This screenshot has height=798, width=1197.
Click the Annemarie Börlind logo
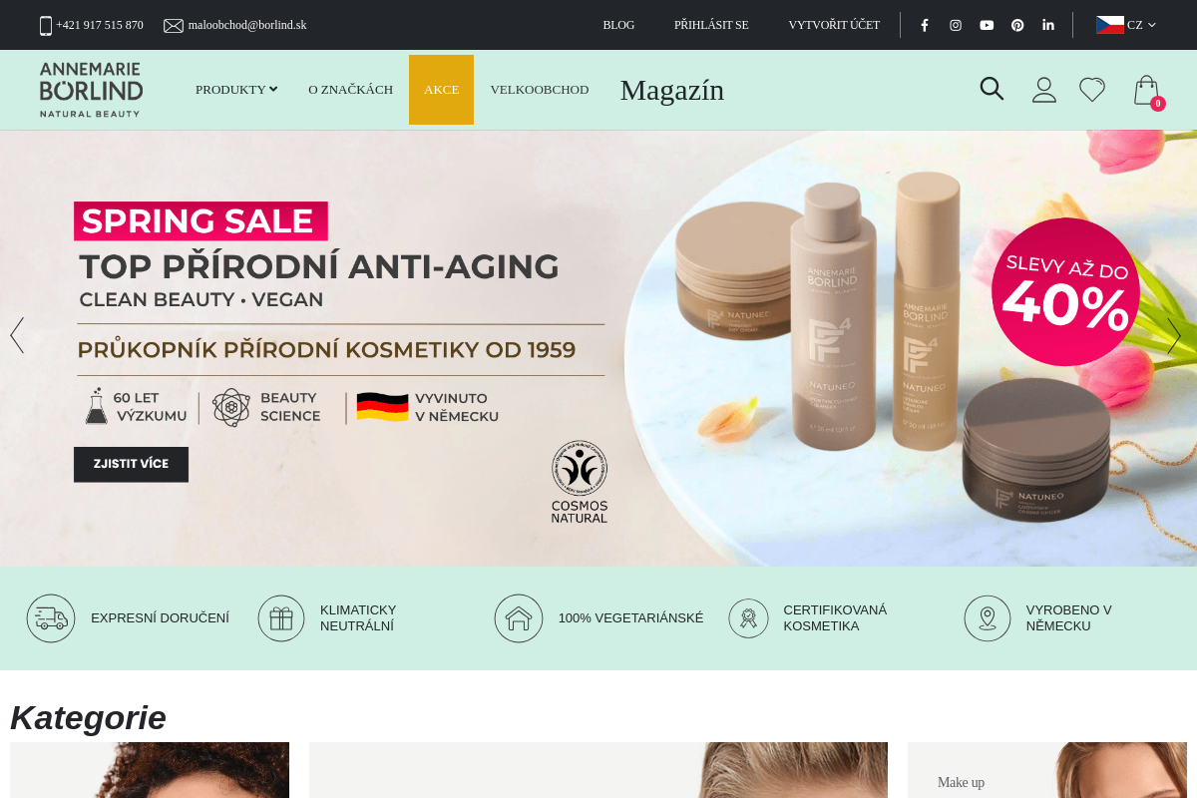(x=91, y=90)
